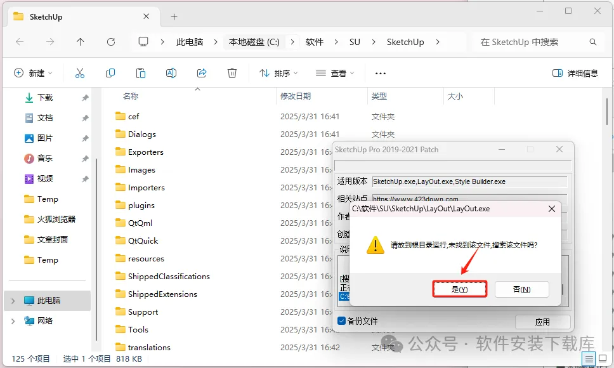Viewport: 614px width, 368px height.
Task: Navigate to 软件 in breadcrumb
Action: pos(315,42)
